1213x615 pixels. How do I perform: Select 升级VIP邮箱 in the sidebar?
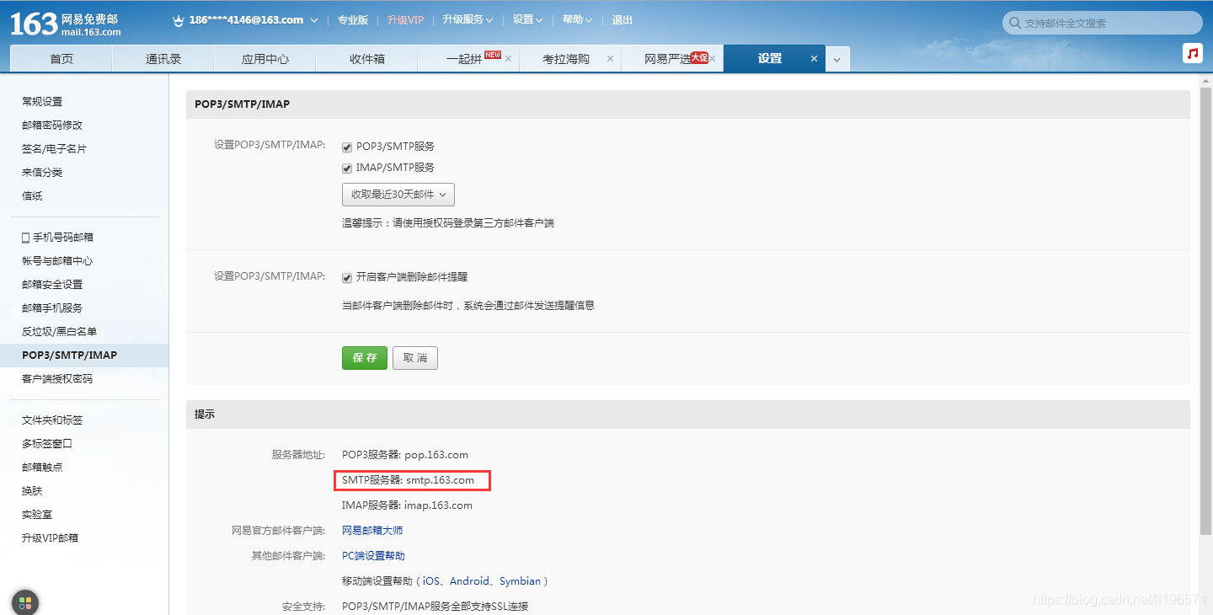[50, 538]
